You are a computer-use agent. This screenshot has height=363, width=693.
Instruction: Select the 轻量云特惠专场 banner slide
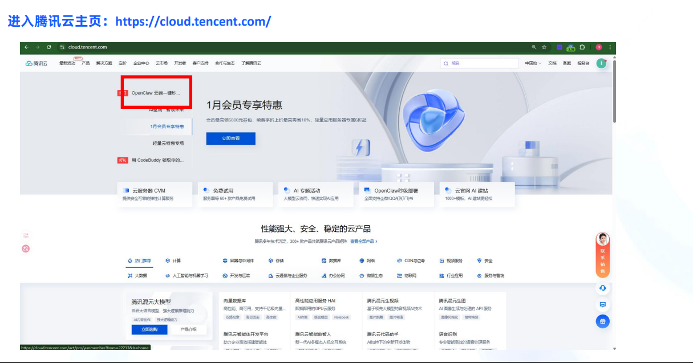click(168, 143)
